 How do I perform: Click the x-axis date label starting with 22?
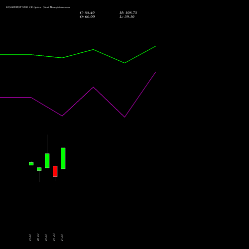(x=38, y=238)
